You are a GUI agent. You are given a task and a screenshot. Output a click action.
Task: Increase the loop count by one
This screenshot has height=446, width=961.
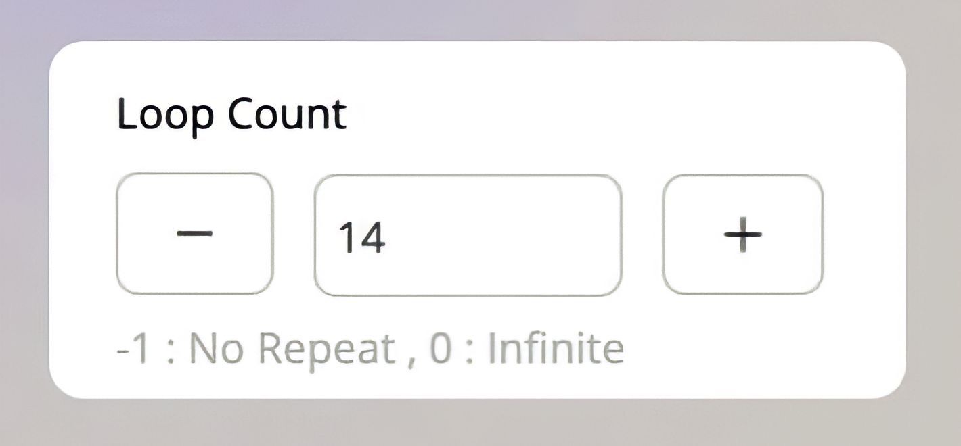coord(742,234)
